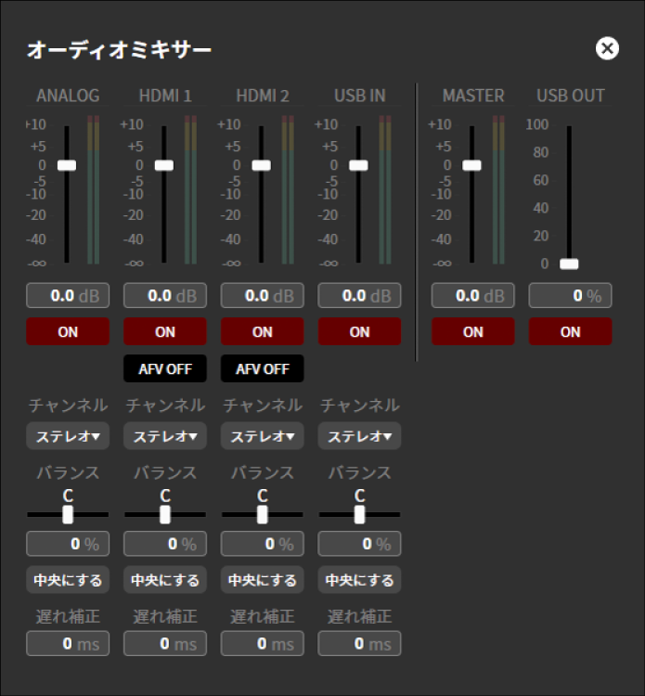Click the ANALOG volume fader handle
The image size is (645, 696).
tap(67, 165)
